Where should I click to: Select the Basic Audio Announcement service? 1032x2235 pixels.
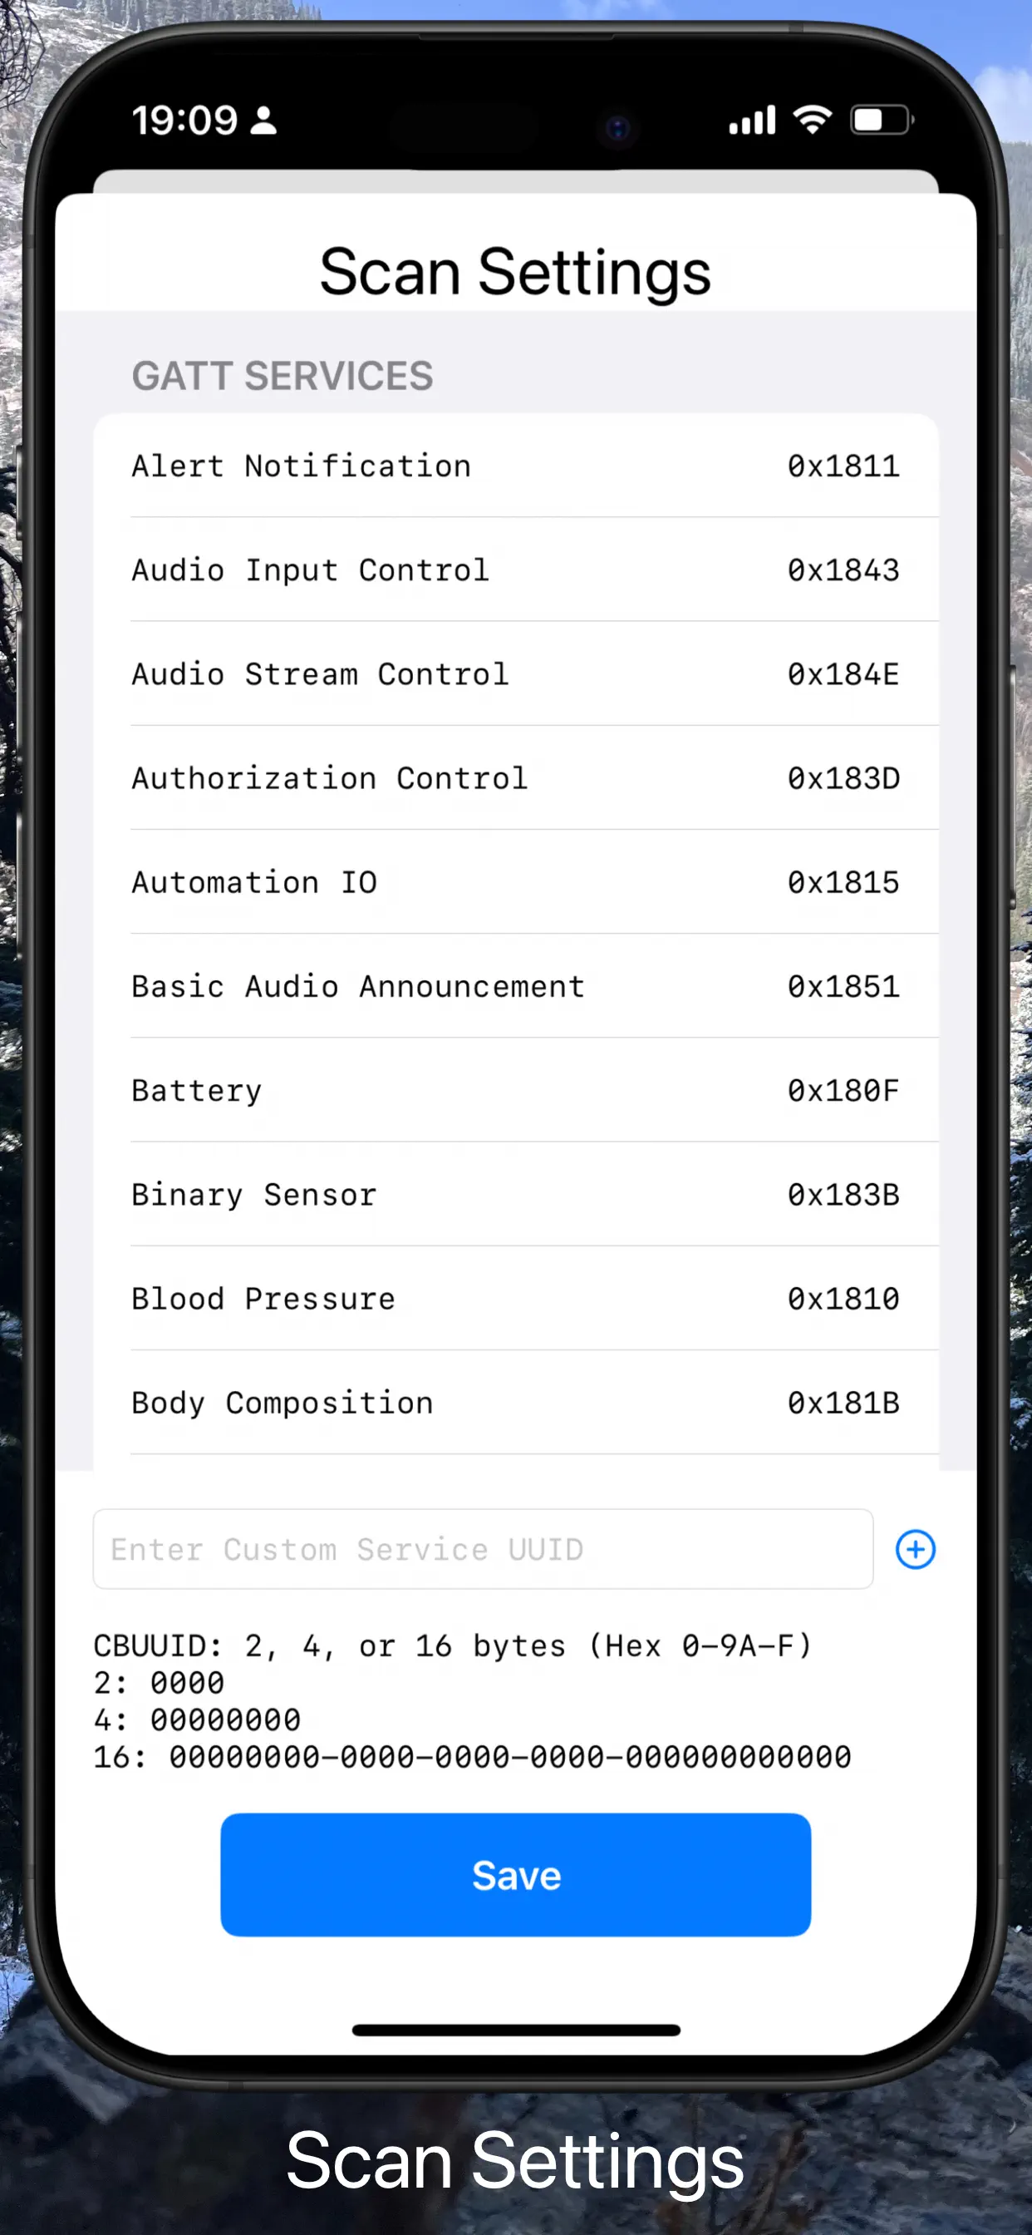coord(515,985)
